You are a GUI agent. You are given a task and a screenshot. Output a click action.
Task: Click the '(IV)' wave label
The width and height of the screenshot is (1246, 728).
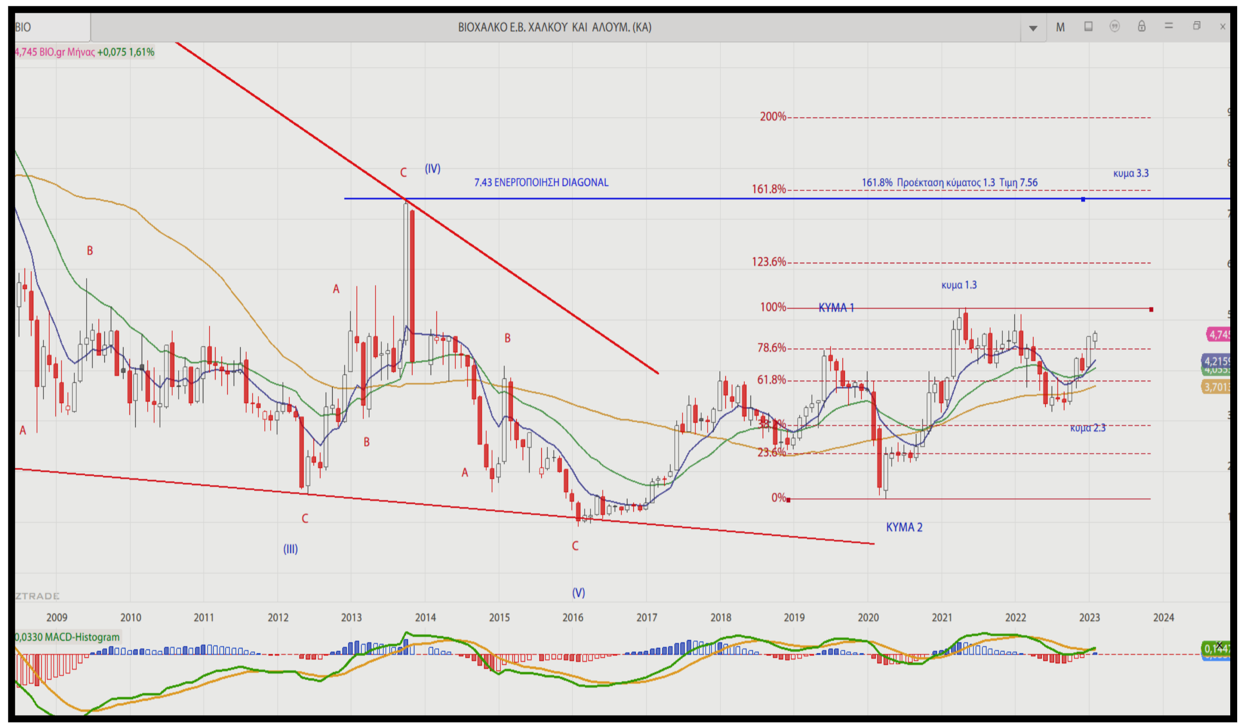433,169
